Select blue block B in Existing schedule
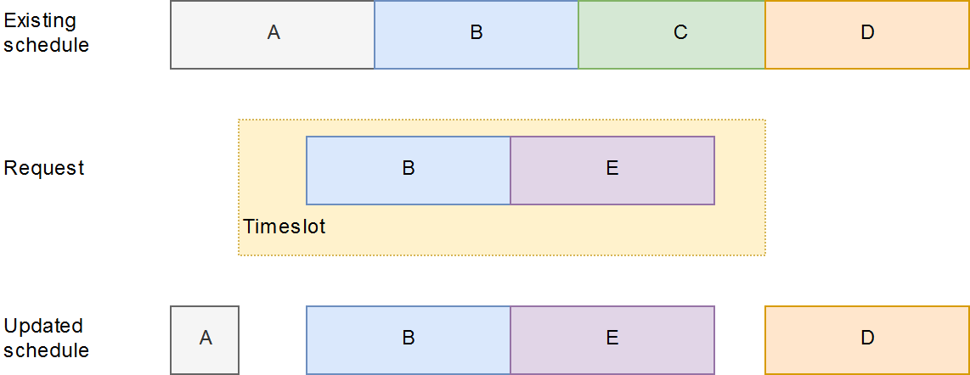The height and width of the screenshot is (375, 970). pos(477,35)
